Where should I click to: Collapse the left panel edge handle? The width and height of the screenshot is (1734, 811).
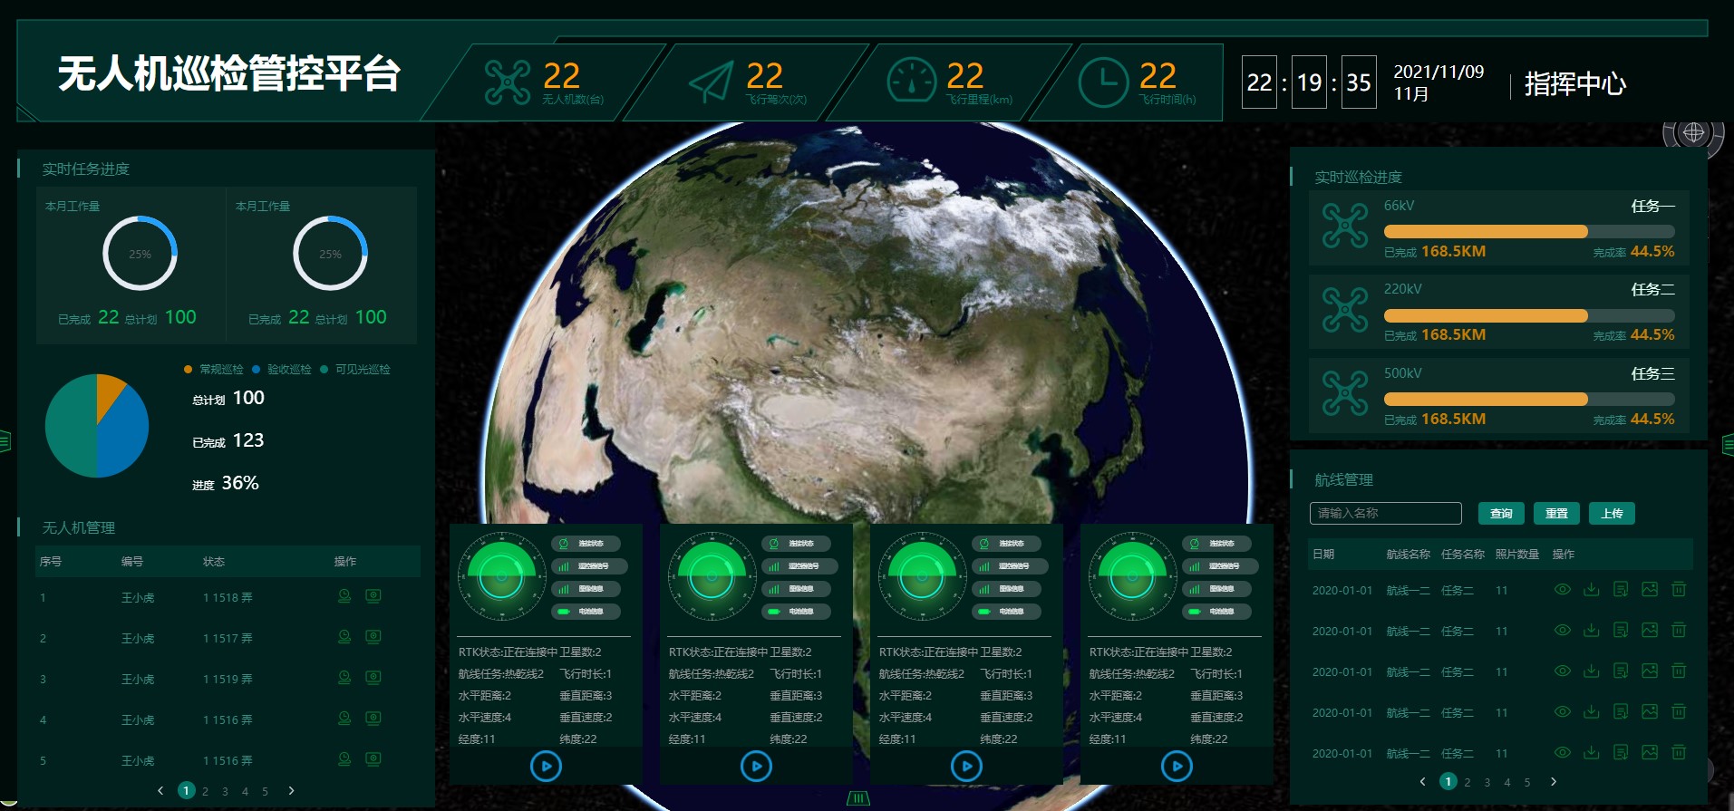5,442
